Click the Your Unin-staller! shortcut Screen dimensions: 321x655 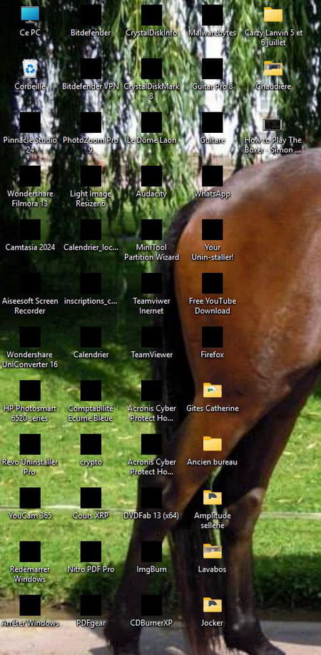pos(212,230)
